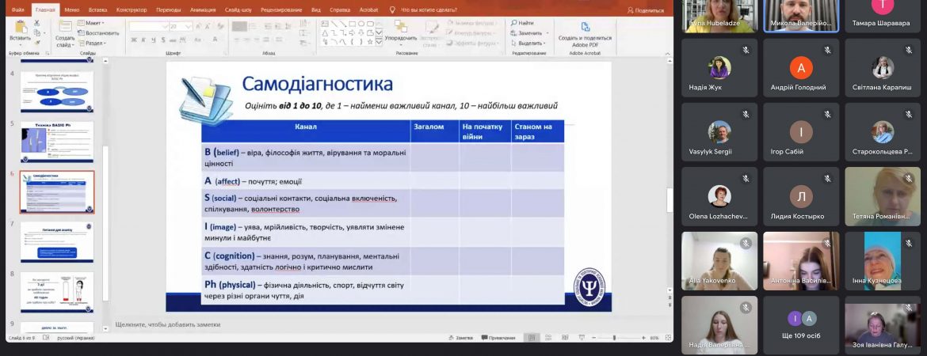Click Create and share Adobe PDF icon
927x356 pixels.
(585, 27)
